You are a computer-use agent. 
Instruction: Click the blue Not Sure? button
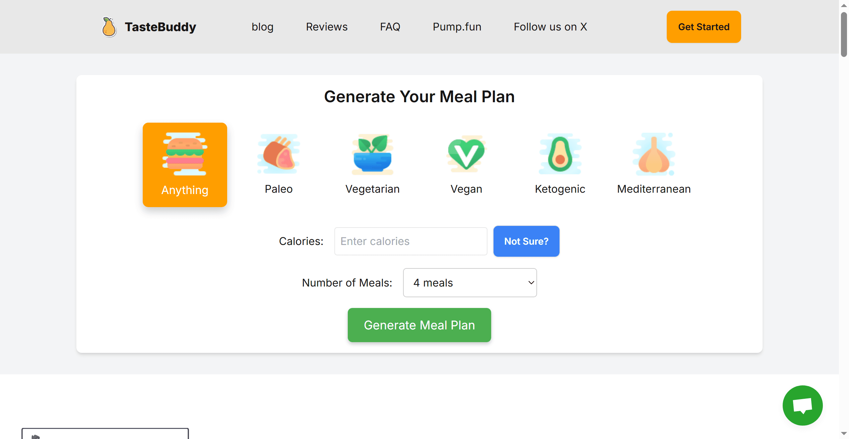coord(526,241)
